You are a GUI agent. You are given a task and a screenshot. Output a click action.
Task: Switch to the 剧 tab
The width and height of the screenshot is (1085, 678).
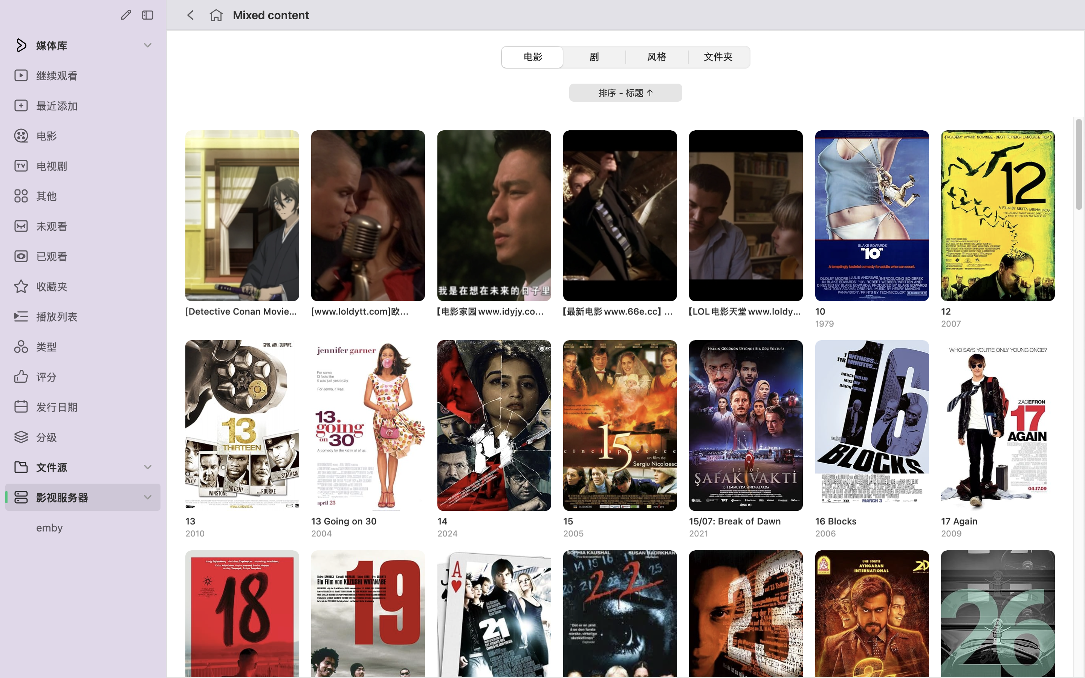[594, 57]
